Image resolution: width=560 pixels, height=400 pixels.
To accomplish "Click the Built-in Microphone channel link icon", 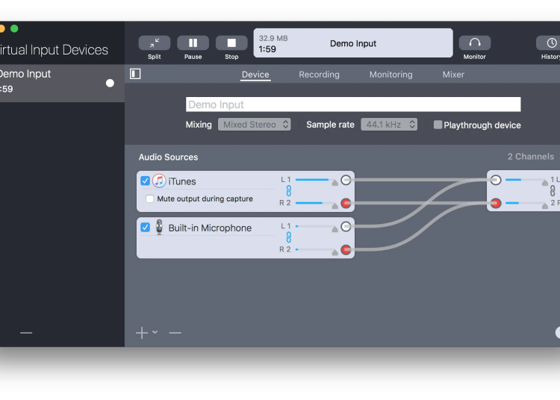I will 289,237.
